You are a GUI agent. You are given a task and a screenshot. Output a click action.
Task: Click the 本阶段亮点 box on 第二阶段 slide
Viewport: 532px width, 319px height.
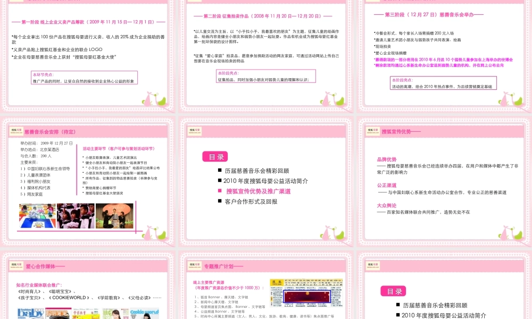tap(266, 76)
